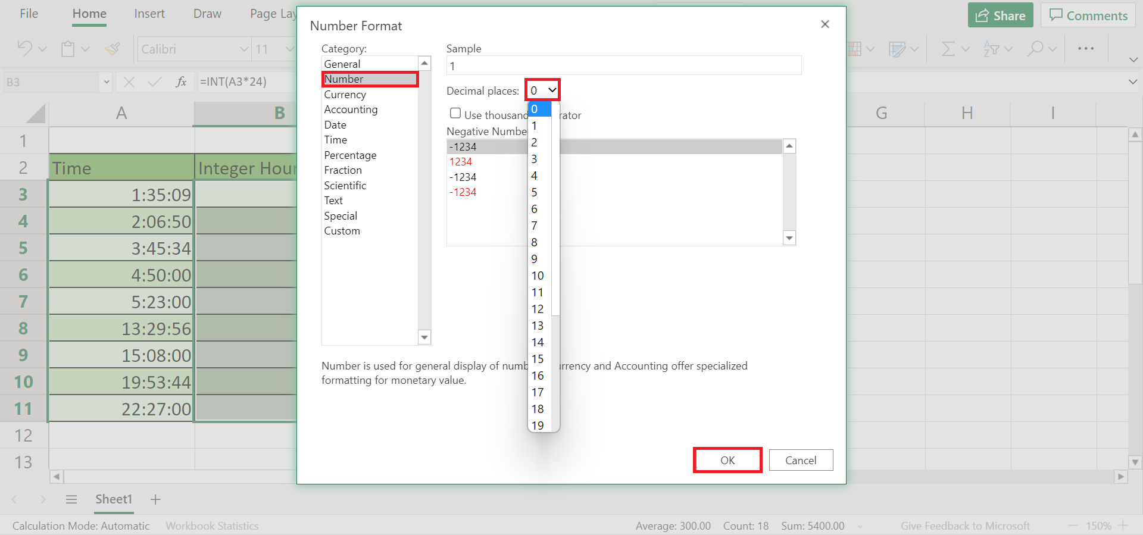This screenshot has width=1143, height=535.
Task: Close the Number Format dialog
Action: [825, 24]
